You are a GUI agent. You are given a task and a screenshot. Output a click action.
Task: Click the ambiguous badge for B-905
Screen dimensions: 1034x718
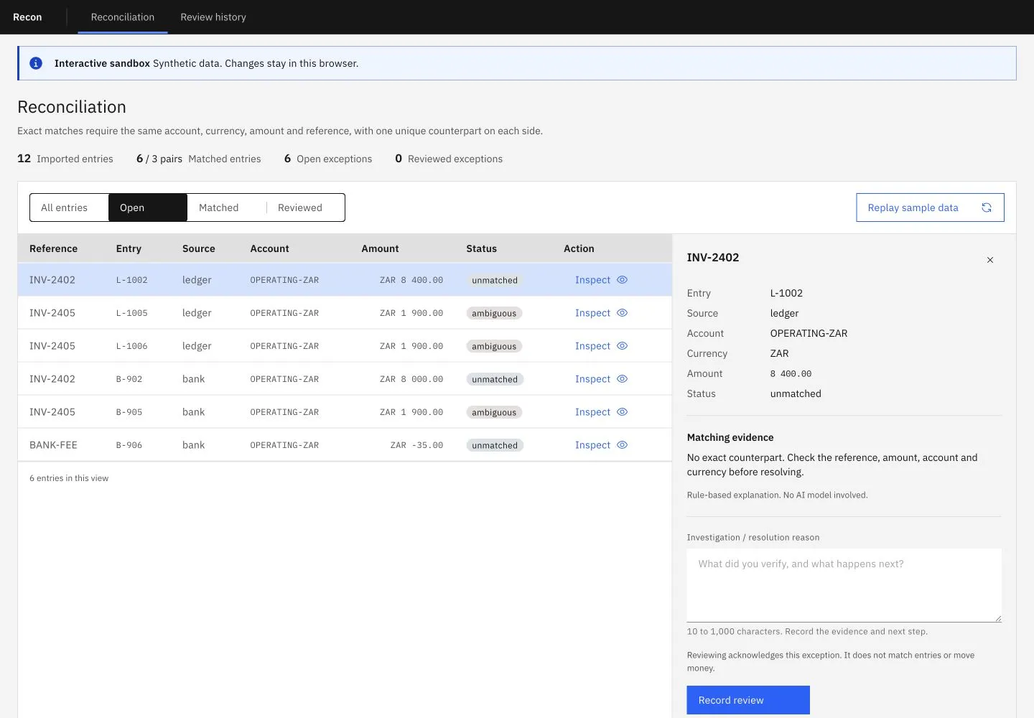(494, 412)
